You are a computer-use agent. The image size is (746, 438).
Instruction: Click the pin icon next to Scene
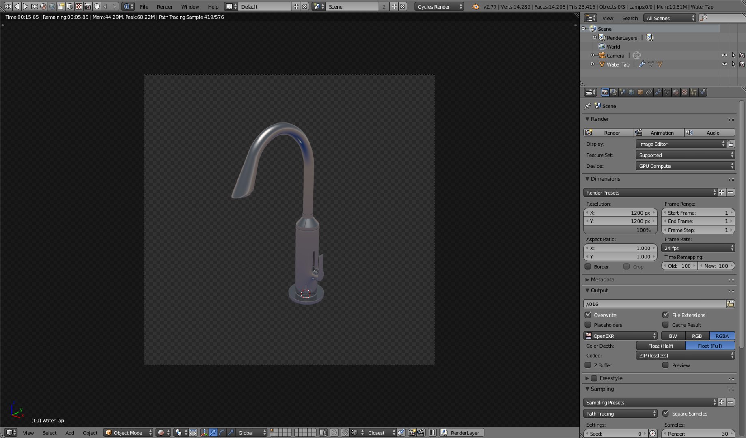(x=587, y=106)
